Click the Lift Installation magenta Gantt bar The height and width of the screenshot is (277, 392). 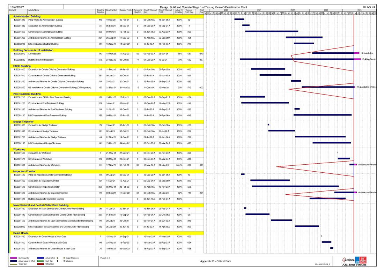coord(357,53)
